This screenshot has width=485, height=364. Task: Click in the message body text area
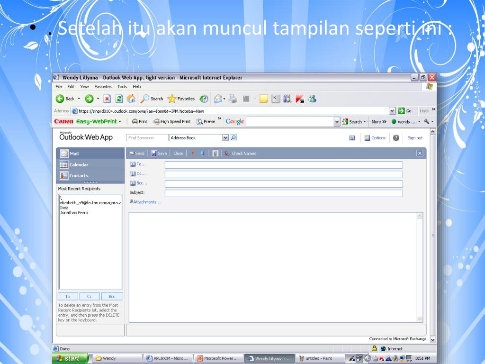(x=273, y=267)
